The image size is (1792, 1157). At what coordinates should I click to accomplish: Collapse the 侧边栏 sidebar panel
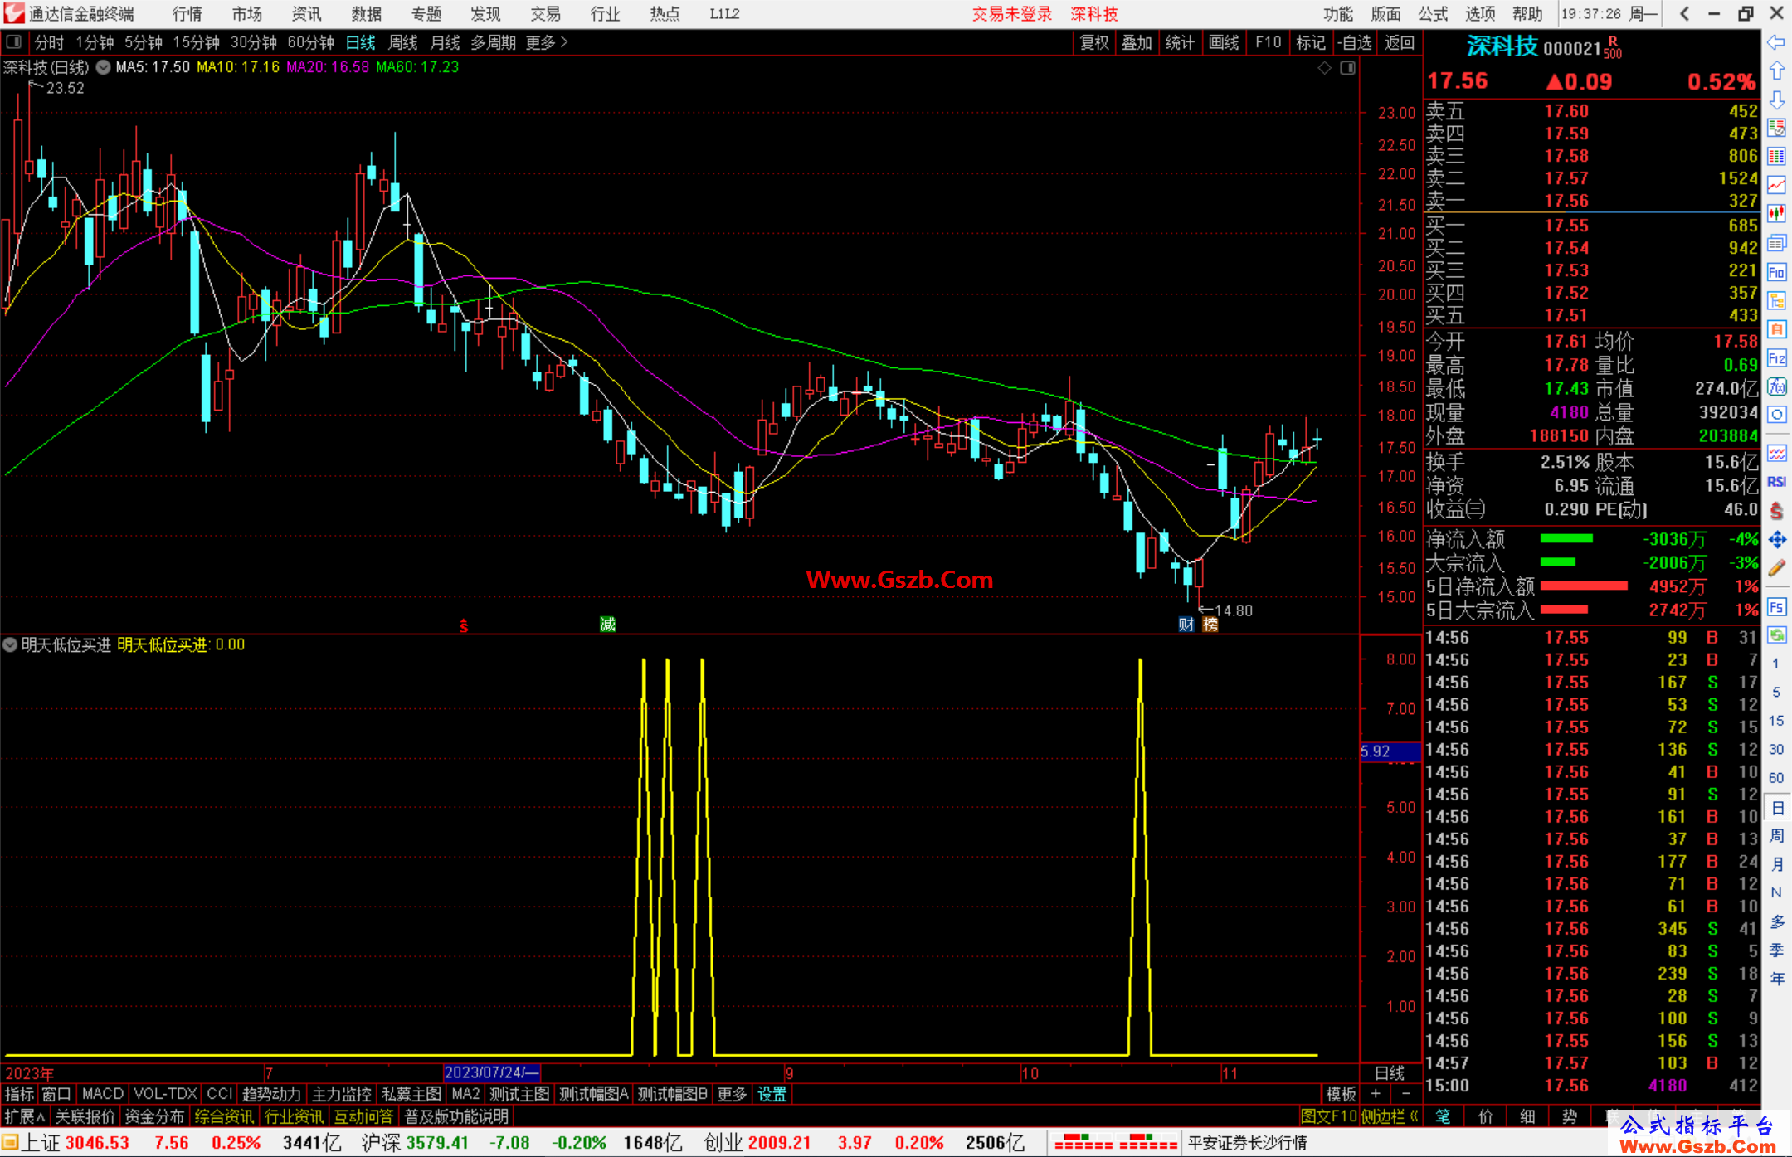[x=1390, y=1116]
